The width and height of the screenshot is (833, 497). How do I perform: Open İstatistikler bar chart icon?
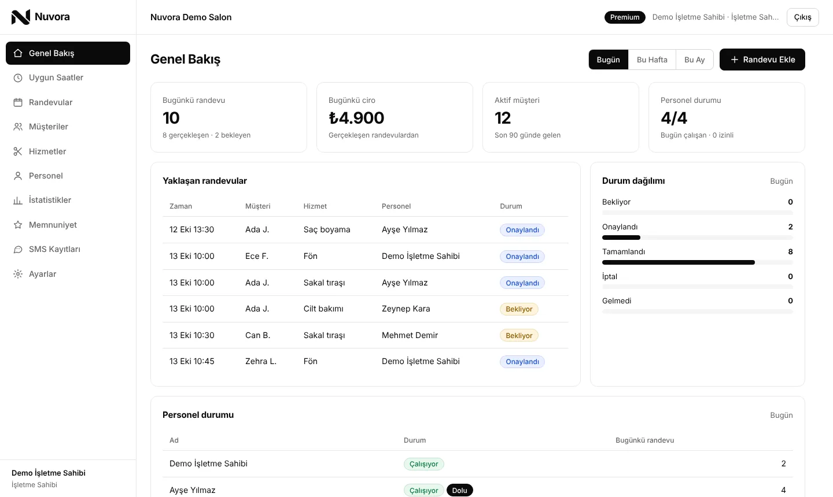coord(18,200)
